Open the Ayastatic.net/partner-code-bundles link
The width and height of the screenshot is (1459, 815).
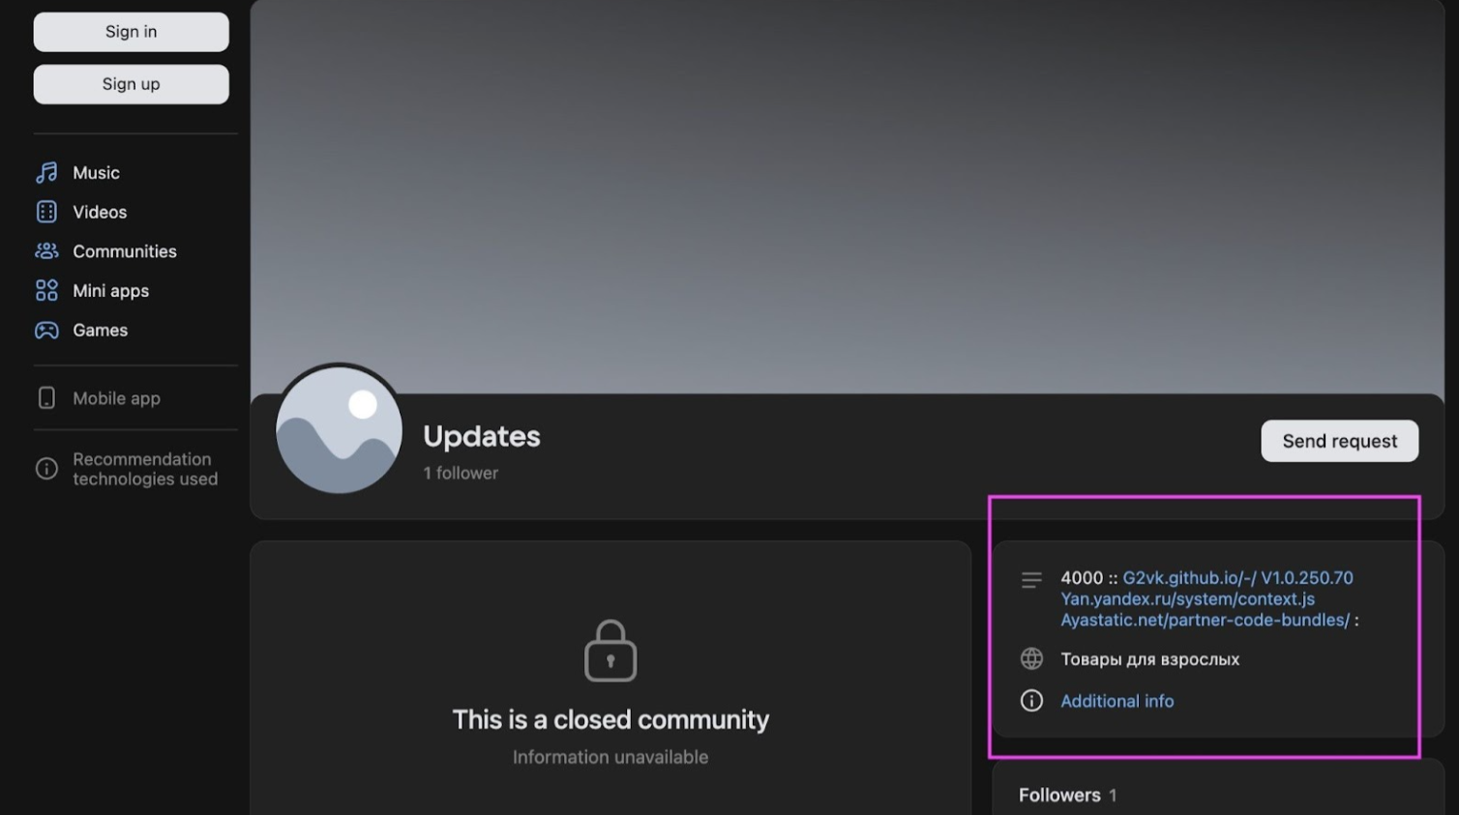[1205, 621]
